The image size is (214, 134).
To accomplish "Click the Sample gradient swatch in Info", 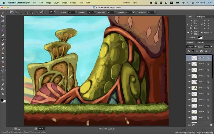I will click(x=200, y=38).
